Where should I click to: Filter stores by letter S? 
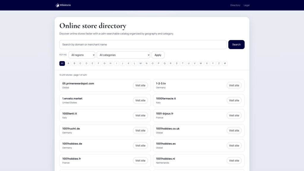point(176,64)
